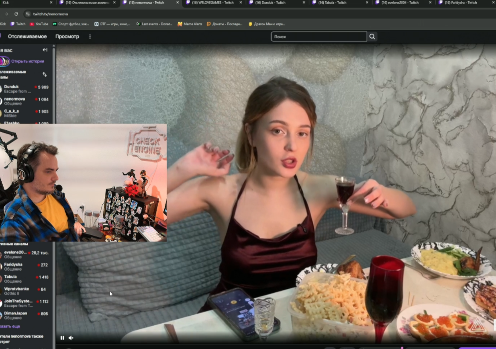
Task: Open the Dunduk channel in sidebar
Action: coord(25,89)
